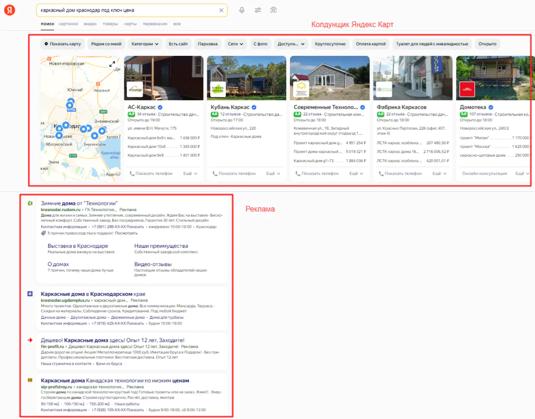Open the Кубань Каркас photo
Viewport: 535px width, 419px height.
coord(247,78)
